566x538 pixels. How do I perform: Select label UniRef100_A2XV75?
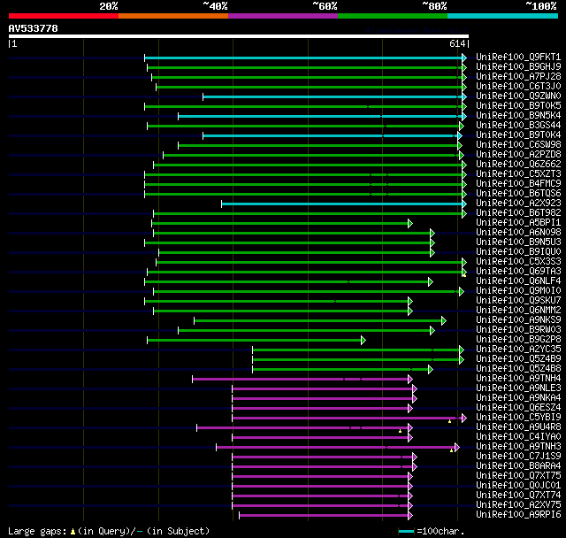pos(518,505)
